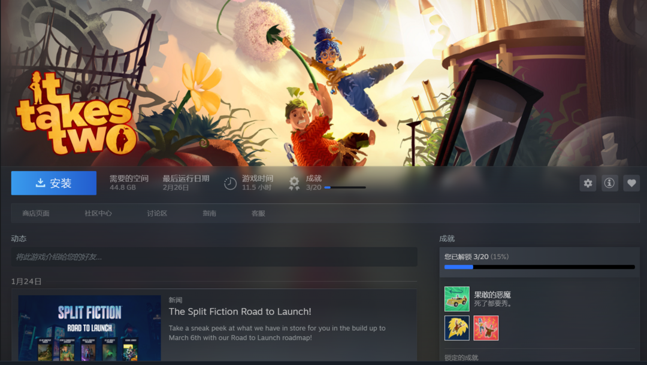Click the 果敢的恶魔 achievement title
This screenshot has height=365, width=647.
pyautogui.click(x=492, y=294)
